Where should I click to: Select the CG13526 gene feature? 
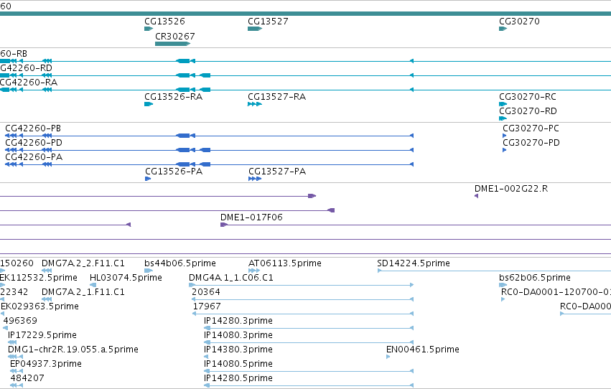pos(164,22)
